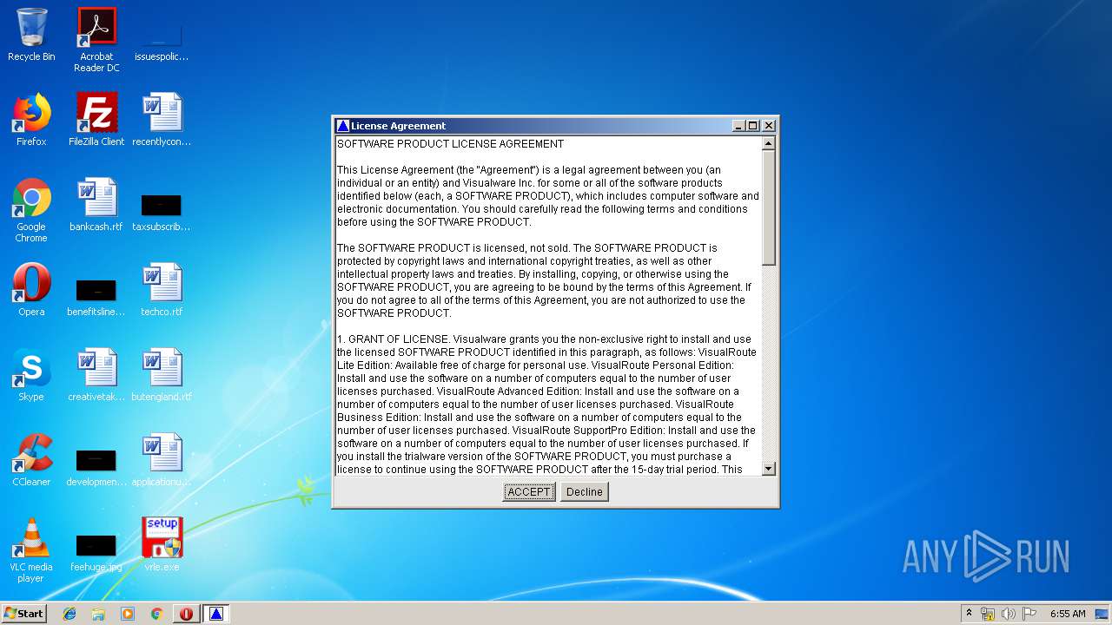This screenshot has width=1112, height=625.
Task: Open Windows Media Player from the taskbar
Action: [128, 613]
